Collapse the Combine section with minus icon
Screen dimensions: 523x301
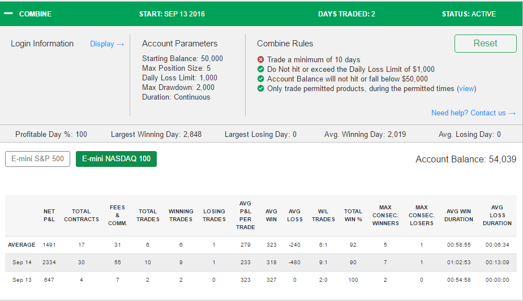coord(8,14)
